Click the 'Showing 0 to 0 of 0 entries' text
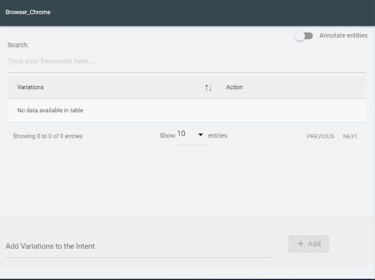This screenshot has width=375, height=280. pos(47,137)
